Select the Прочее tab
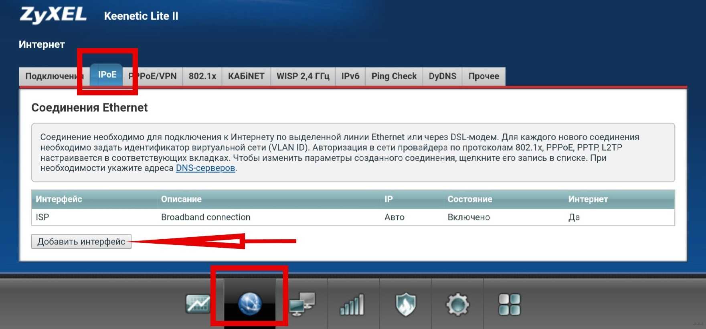 (x=484, y=76)
